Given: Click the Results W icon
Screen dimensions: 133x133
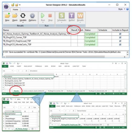Looking at the screenshot, I should coord(80,16).
